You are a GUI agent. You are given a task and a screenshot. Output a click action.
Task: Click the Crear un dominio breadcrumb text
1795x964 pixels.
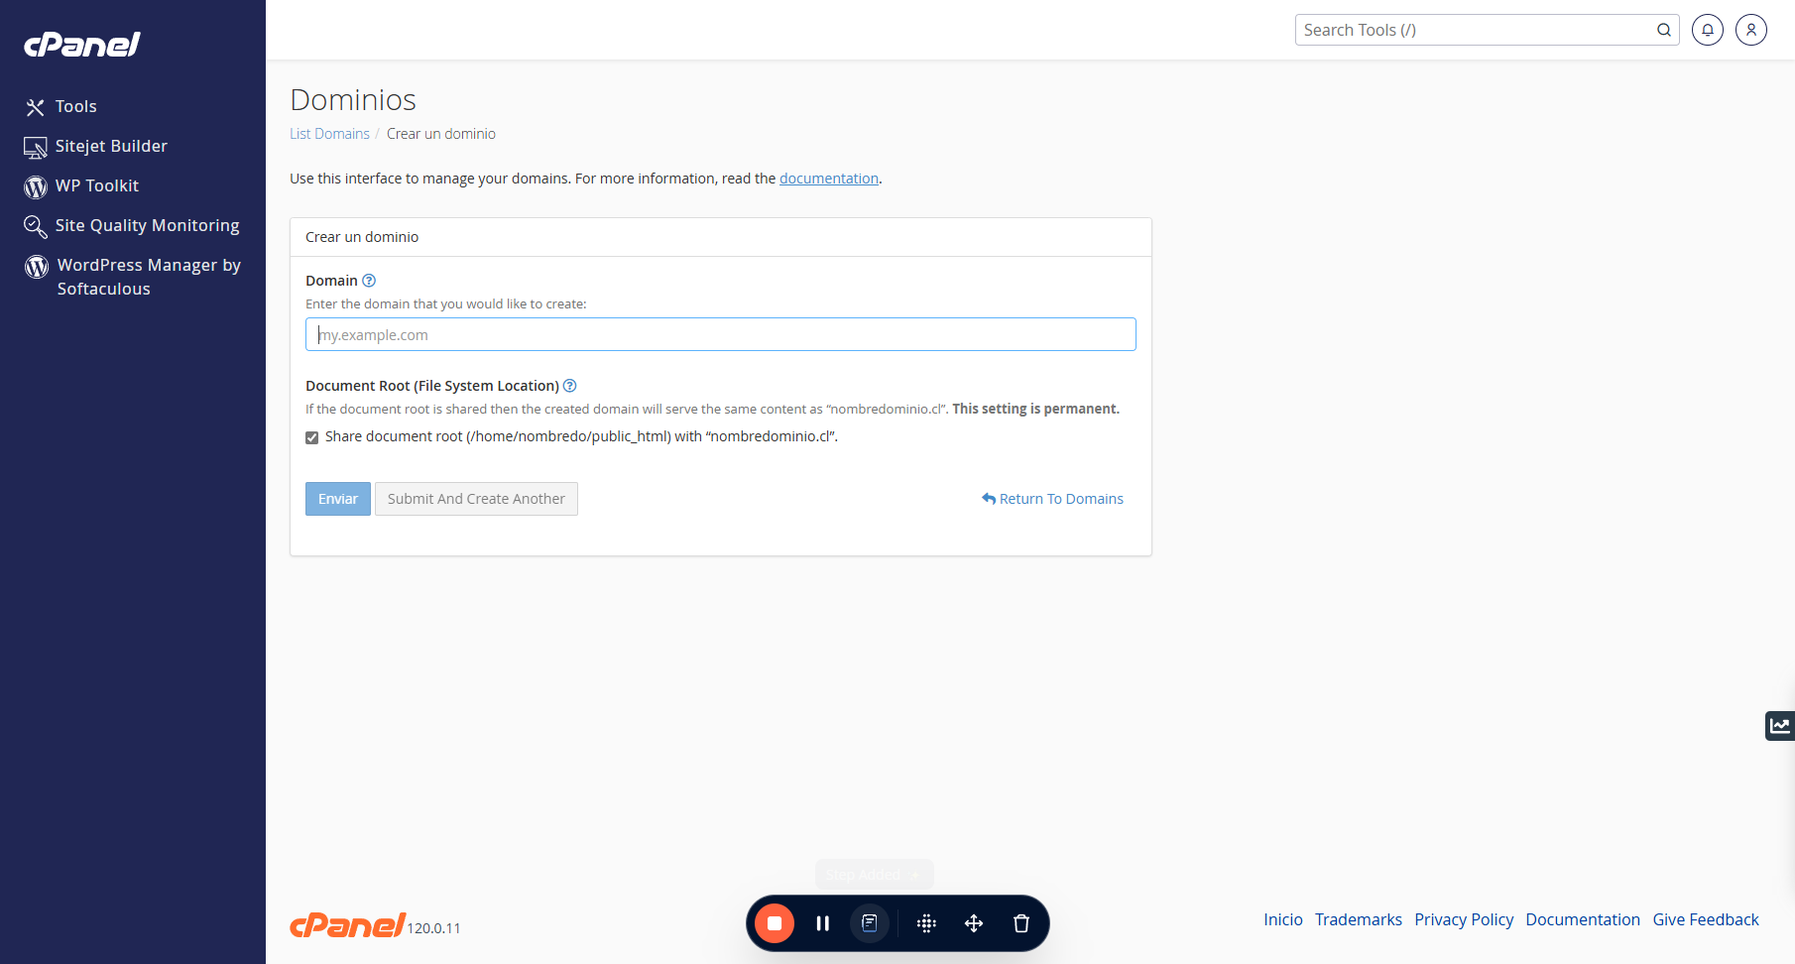pos(441,134)
